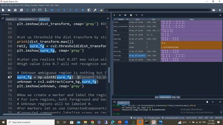Screen dimensions: 223x125
Task: Click the editor horizontal scrollbar
Action: (x=27, y=114)
